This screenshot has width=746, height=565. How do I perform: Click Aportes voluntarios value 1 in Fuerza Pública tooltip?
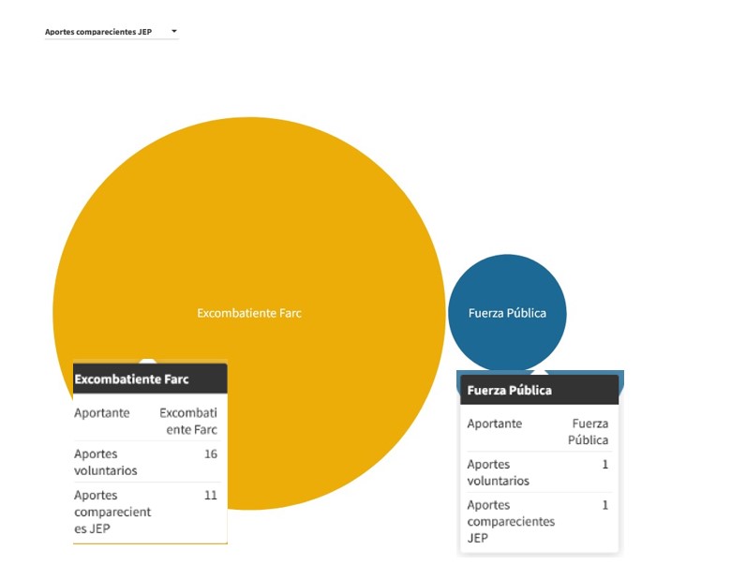pos(604,465)
